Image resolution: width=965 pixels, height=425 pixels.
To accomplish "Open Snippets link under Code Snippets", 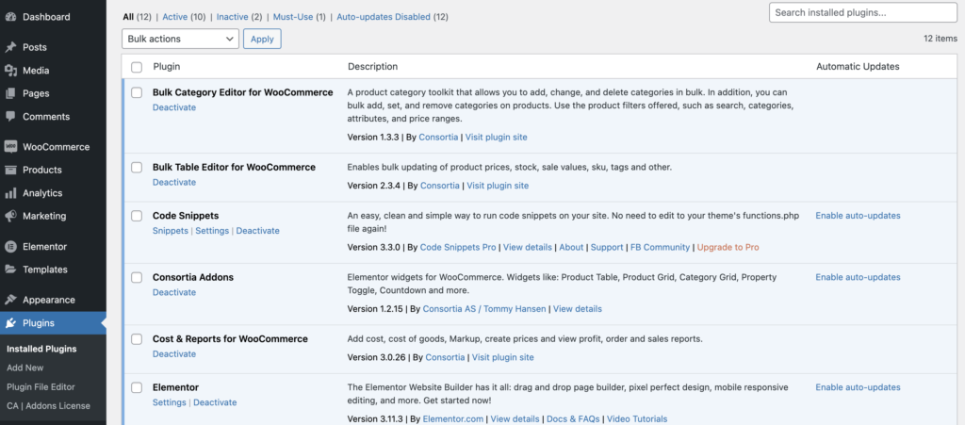I will coord(171,231).
